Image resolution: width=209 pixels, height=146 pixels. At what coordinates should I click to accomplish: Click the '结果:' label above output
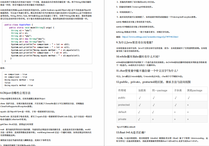coord(3,68)
